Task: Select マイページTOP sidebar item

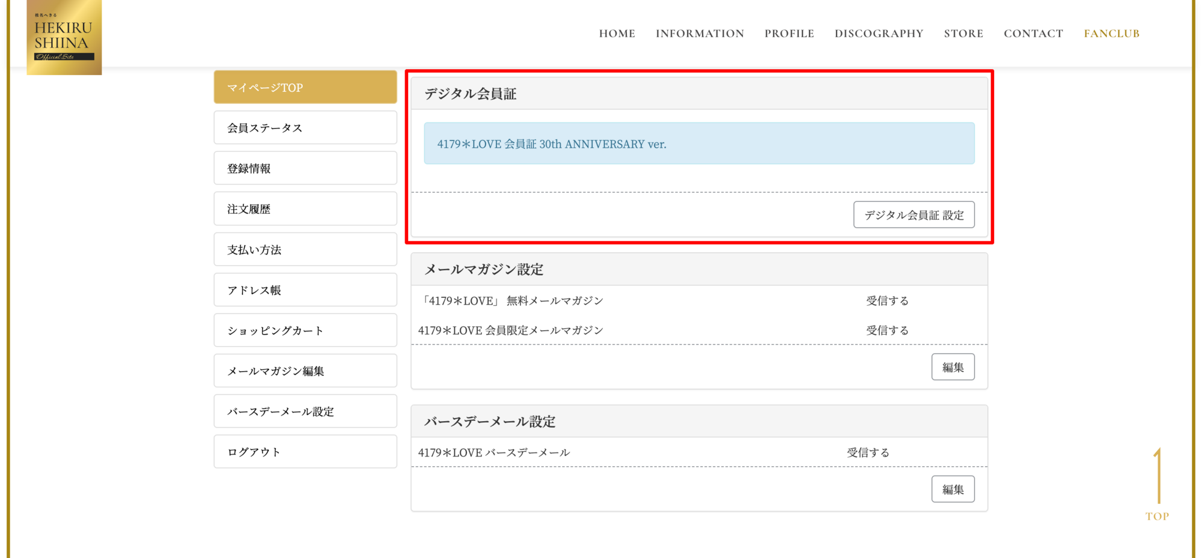Action: point(305,87)
